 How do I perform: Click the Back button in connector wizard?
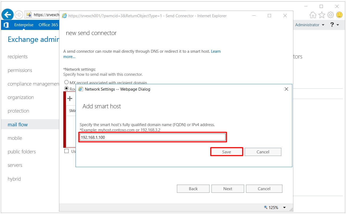click(x=193, y=189)
